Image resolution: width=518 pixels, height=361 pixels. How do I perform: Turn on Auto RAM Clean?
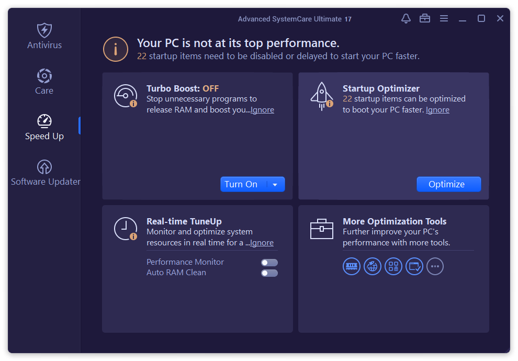tap(269, 273)
